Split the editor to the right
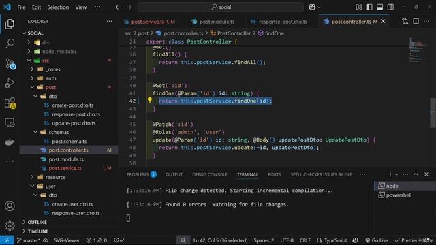 (x=416, y=21)
